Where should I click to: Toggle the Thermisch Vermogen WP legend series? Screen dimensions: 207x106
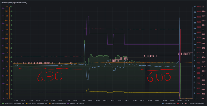pyautogui.click(x=14, y=103)
